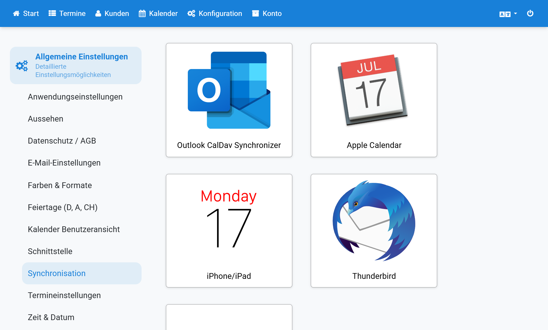Open the Kalender menu item
The image size is (548, 330).
(x=158, y=13)
